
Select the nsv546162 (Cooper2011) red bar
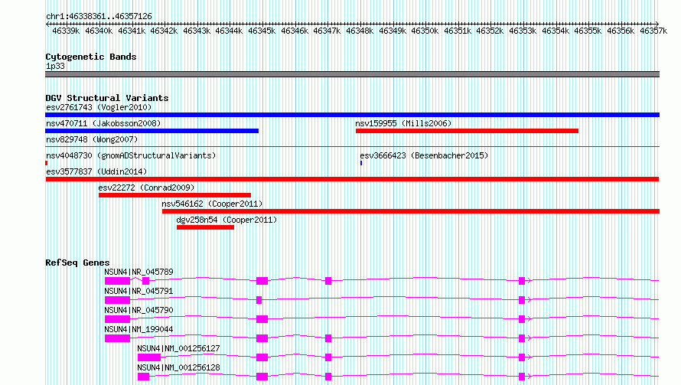tap(411, 211)
